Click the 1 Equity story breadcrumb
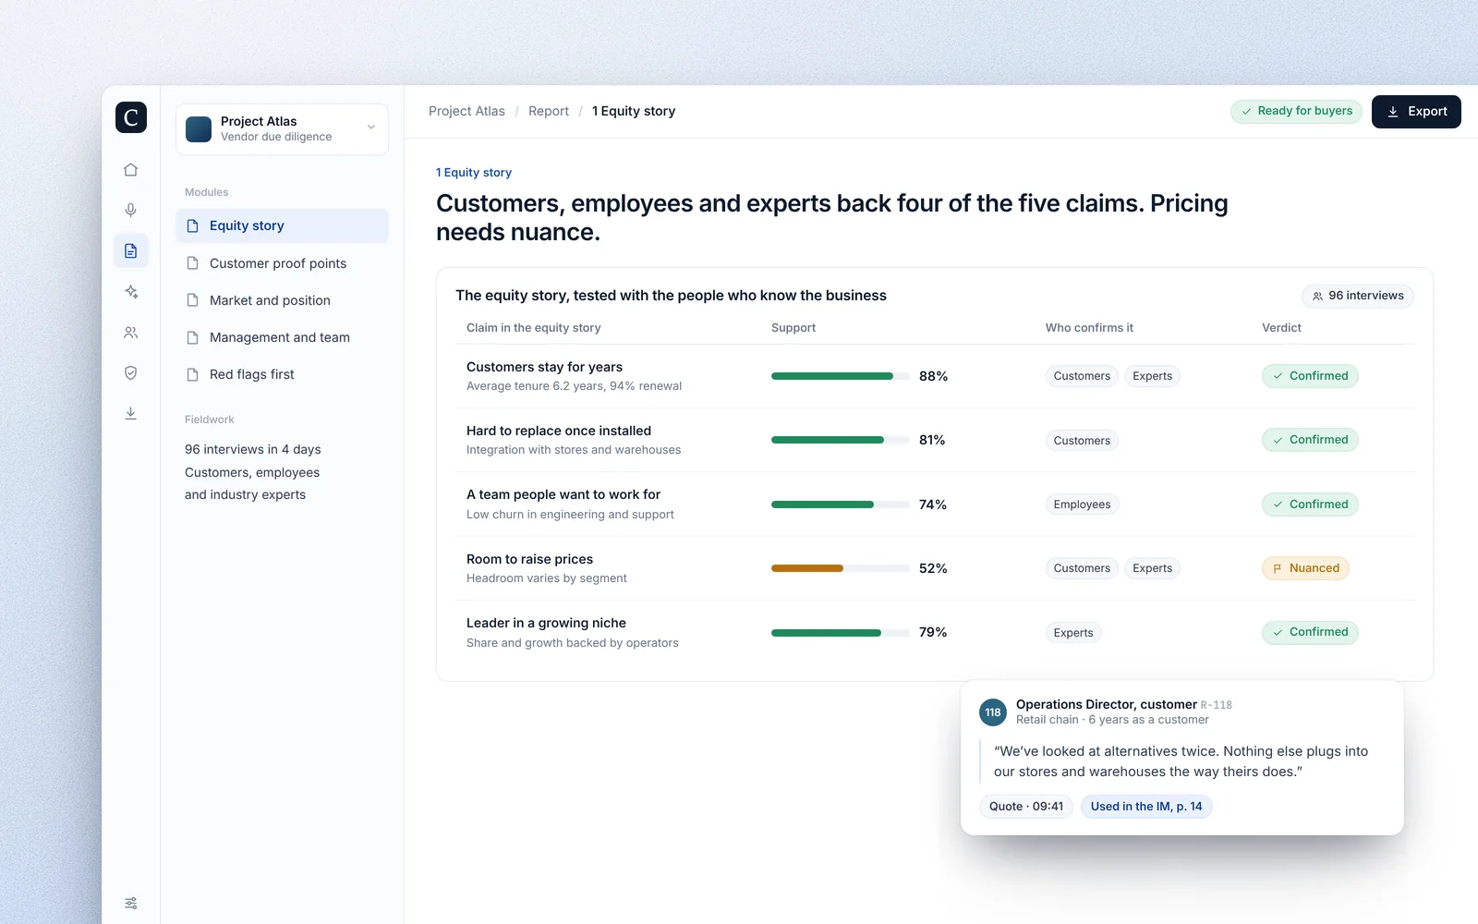The height and width of the screenshot is (924, 1478). pos(634,111)
